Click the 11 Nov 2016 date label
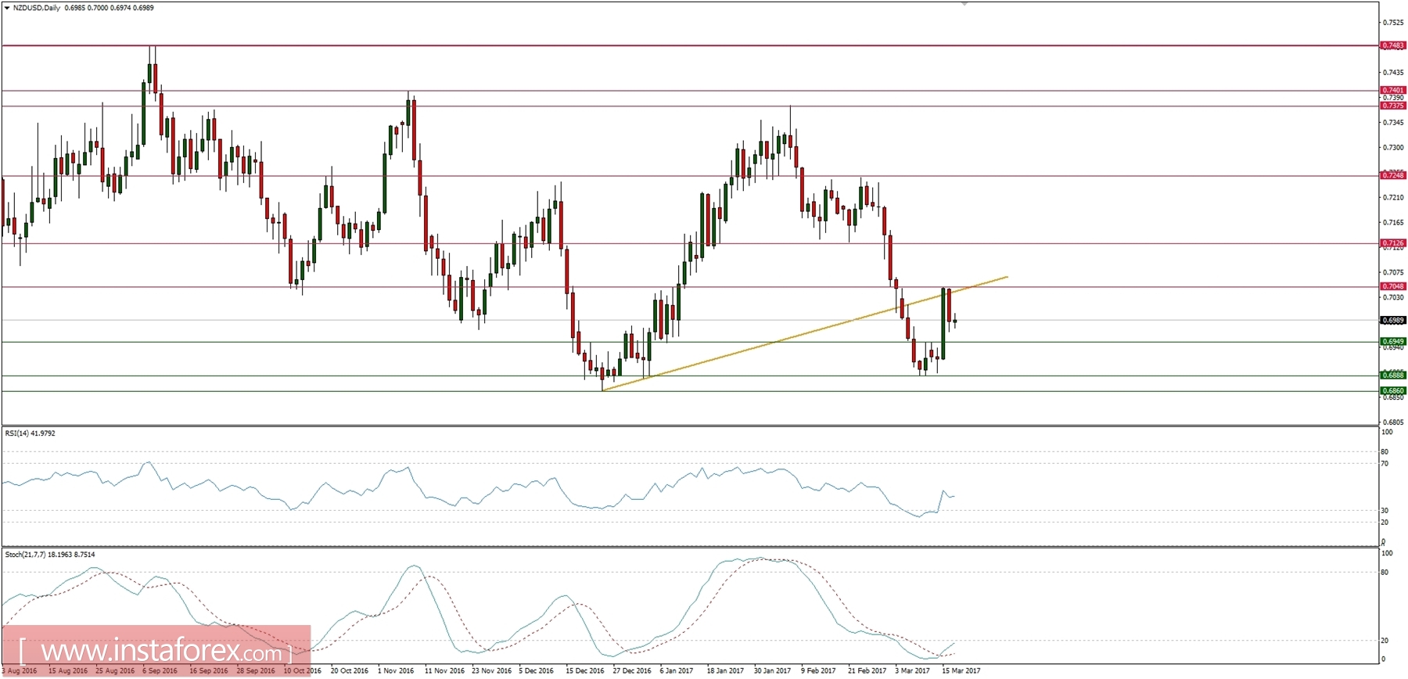1408x679 pixels. click(444, 671)
